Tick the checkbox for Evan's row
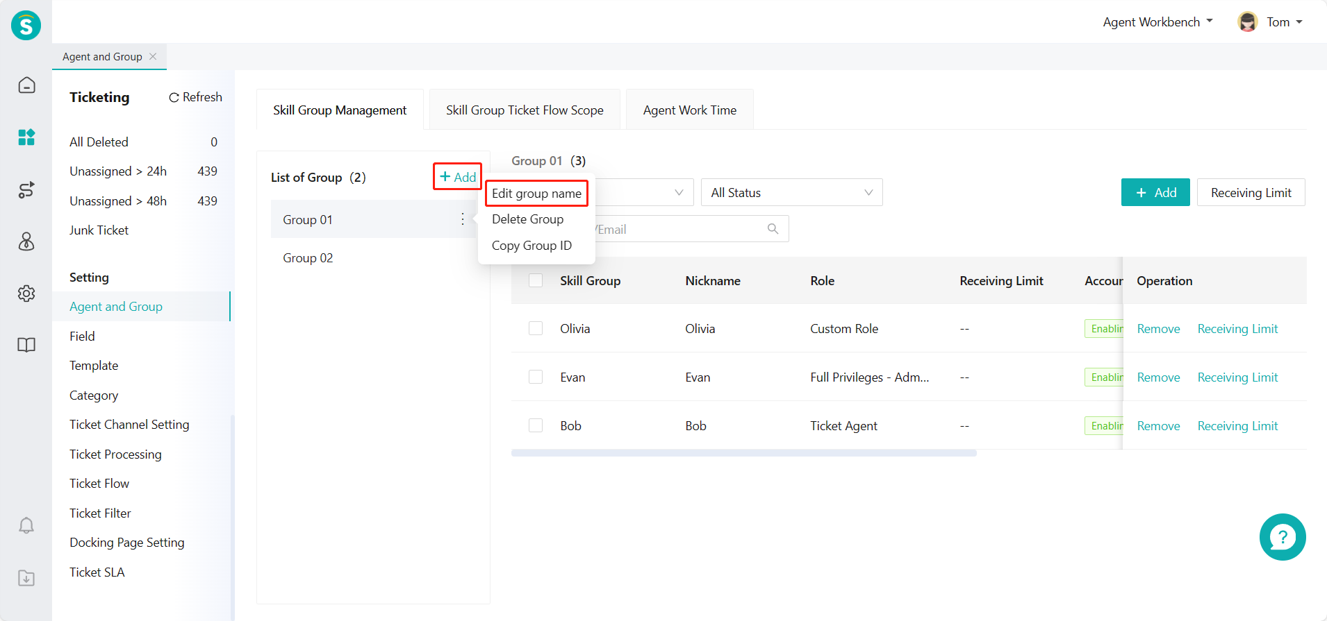Image resolution: width=1327 pixels, height=621 pixels. click(536, 377)
